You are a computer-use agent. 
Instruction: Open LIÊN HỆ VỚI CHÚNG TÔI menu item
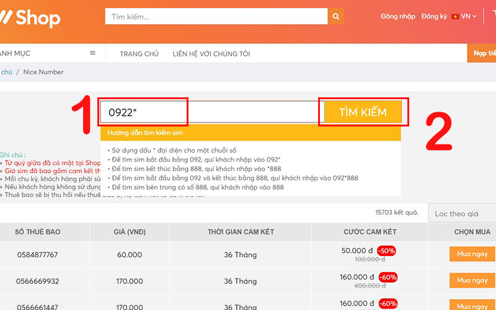point(211,54)
